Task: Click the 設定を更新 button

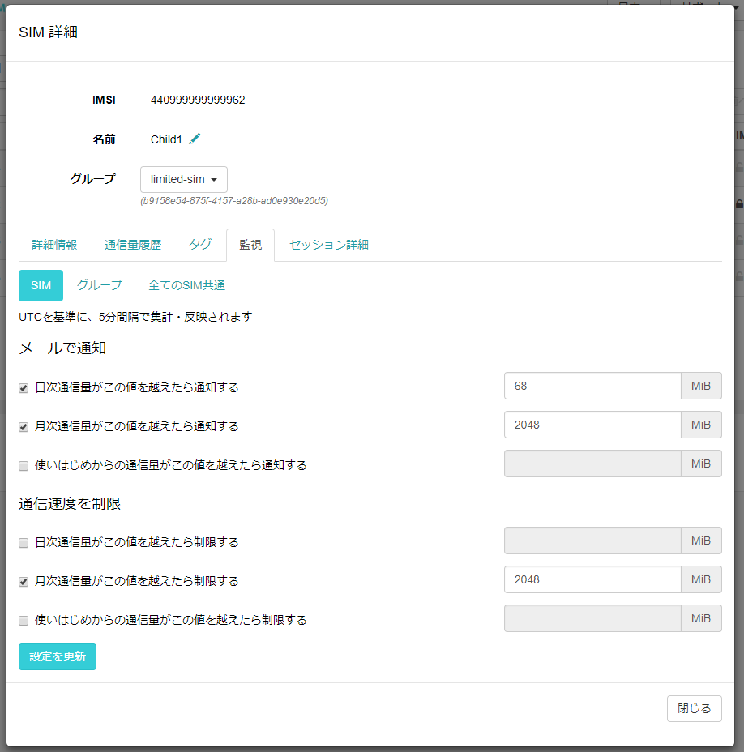Action: coord(58,656)
